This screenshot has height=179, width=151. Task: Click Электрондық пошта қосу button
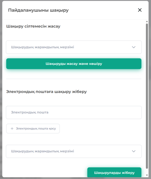pyautogui.click(x=33, y=129)
